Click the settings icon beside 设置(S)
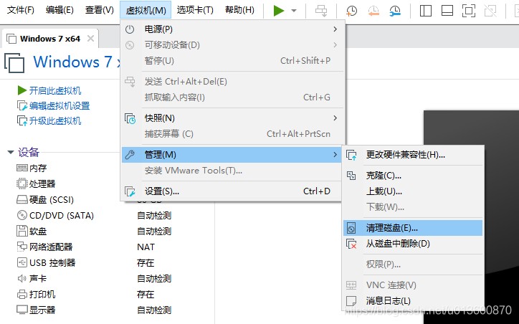This screenshot has height=324, width=519. point(130,191)
